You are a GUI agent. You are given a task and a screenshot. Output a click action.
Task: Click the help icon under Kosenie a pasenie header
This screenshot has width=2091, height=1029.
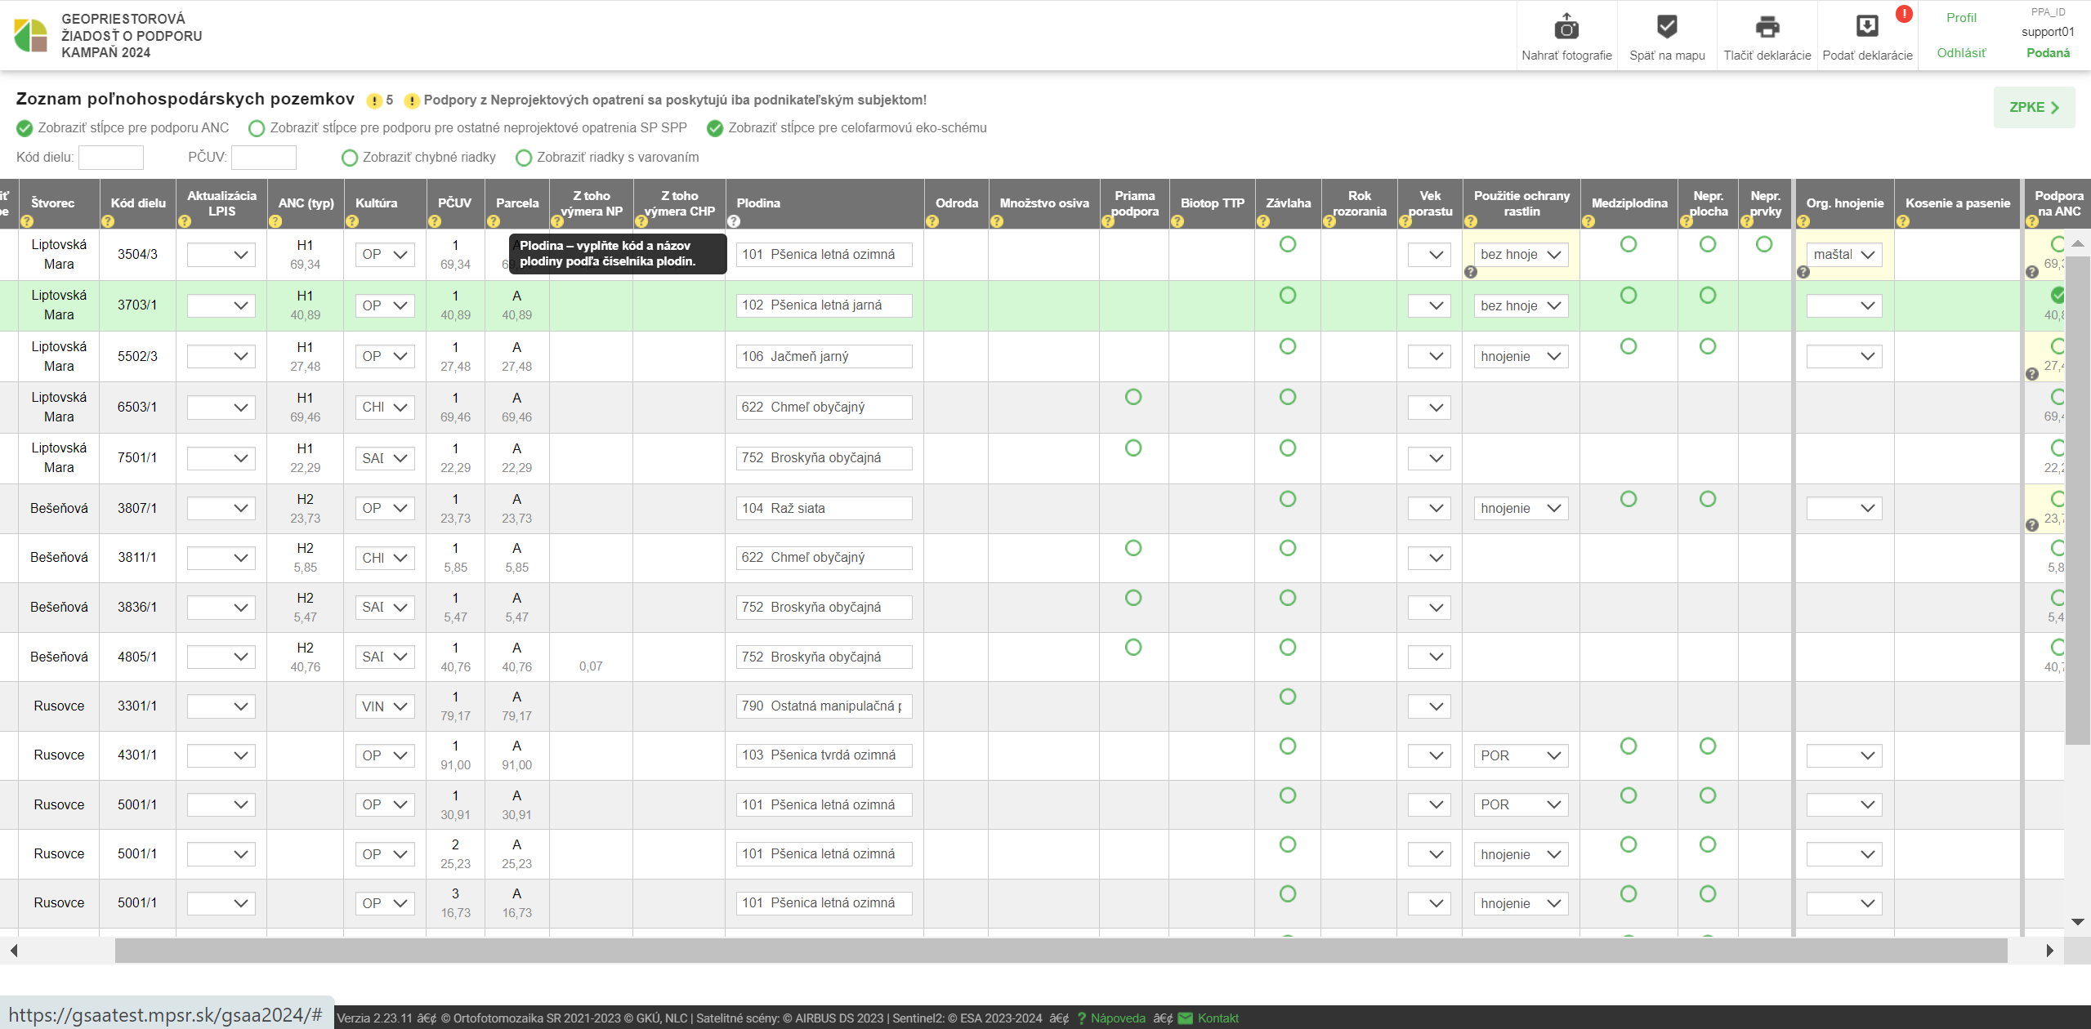pyautogui.click(x=1903, y=221)
